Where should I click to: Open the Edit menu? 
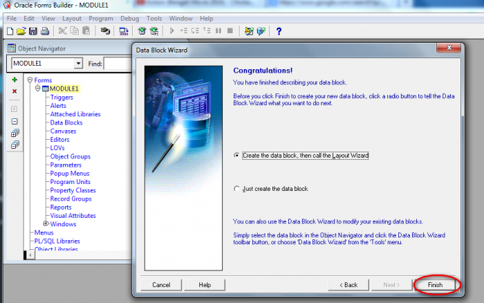pyautogui.click(x=29, y=19)
